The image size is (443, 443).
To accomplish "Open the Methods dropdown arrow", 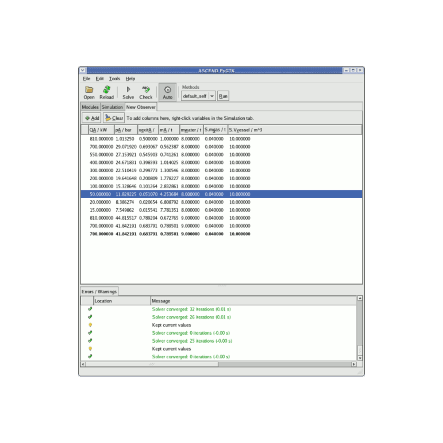I will click(x=212, y=96).
